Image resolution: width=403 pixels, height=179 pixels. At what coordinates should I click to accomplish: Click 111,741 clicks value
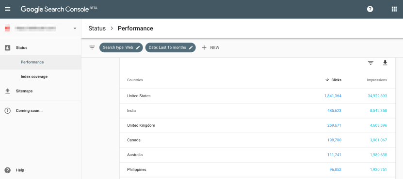point(335,155)
